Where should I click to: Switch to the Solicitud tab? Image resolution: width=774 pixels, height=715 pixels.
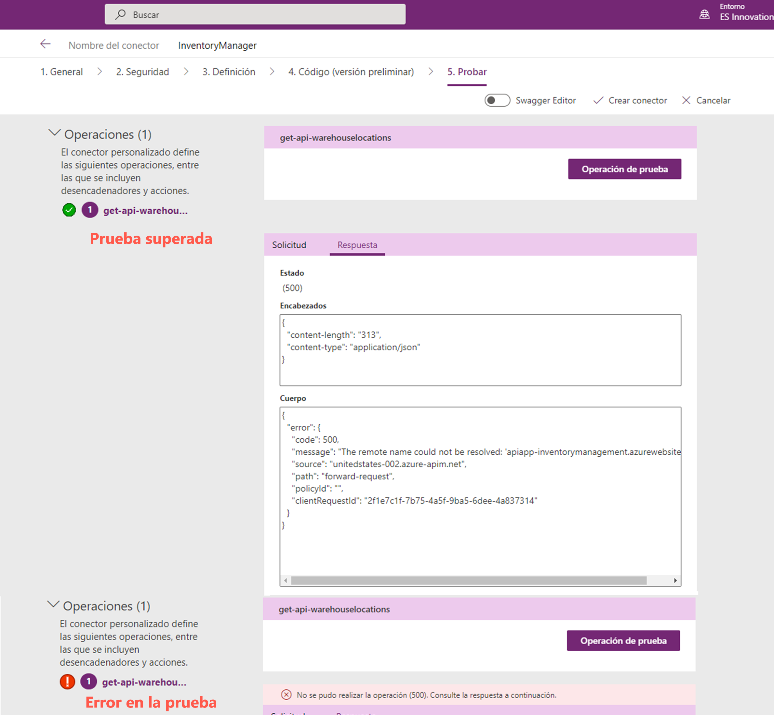pyautogui.click(x=289, y=245)
